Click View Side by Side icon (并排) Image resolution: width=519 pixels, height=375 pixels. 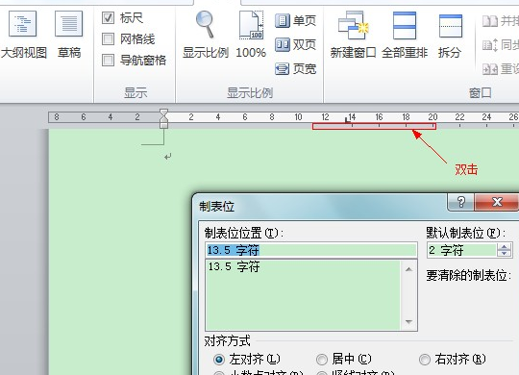click(490, 21)
